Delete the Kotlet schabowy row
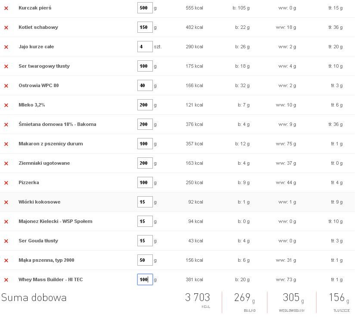Image resolution: width=360 pixels, height=320 pixels. coord(6,28)
